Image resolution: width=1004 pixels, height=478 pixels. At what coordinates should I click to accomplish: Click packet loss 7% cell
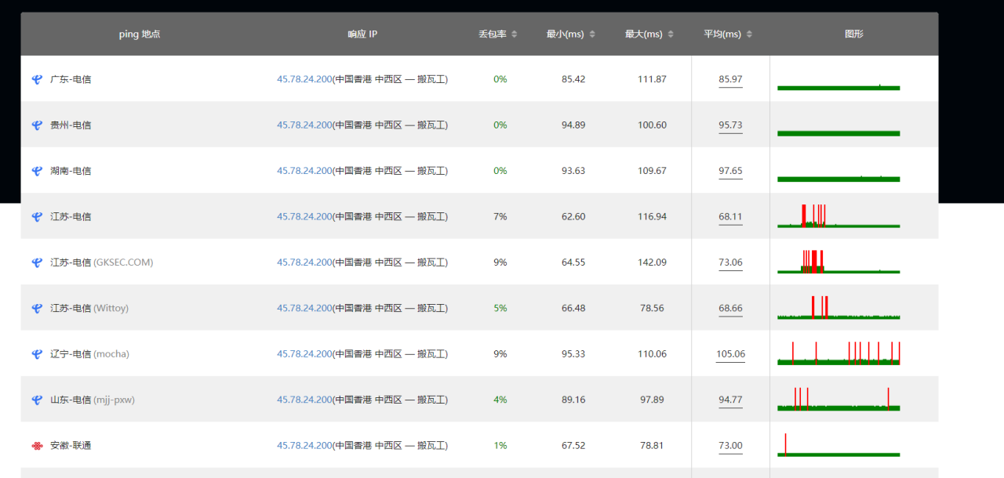[500, 216]
